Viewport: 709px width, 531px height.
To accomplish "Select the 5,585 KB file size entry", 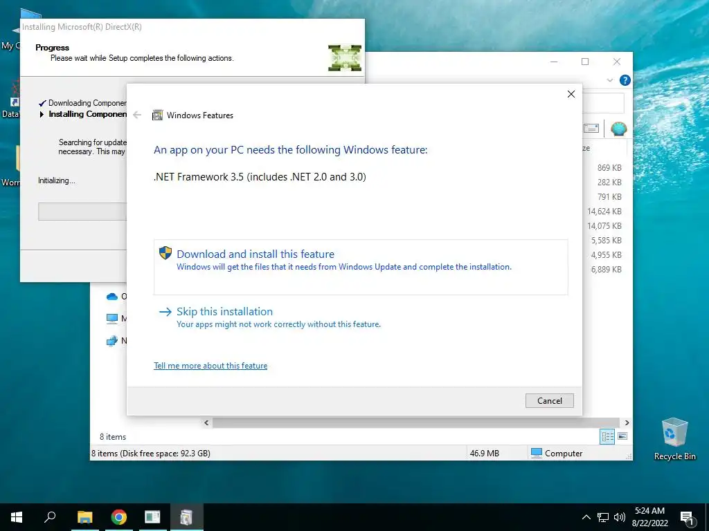I will point(607,240).
